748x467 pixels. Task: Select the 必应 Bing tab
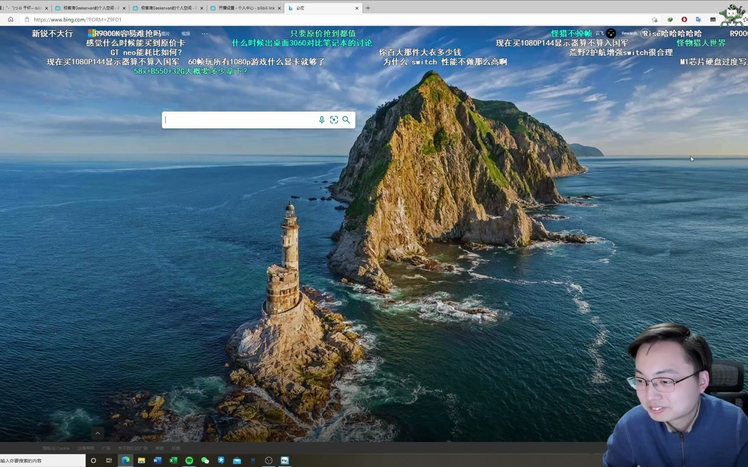click(322, 8)
